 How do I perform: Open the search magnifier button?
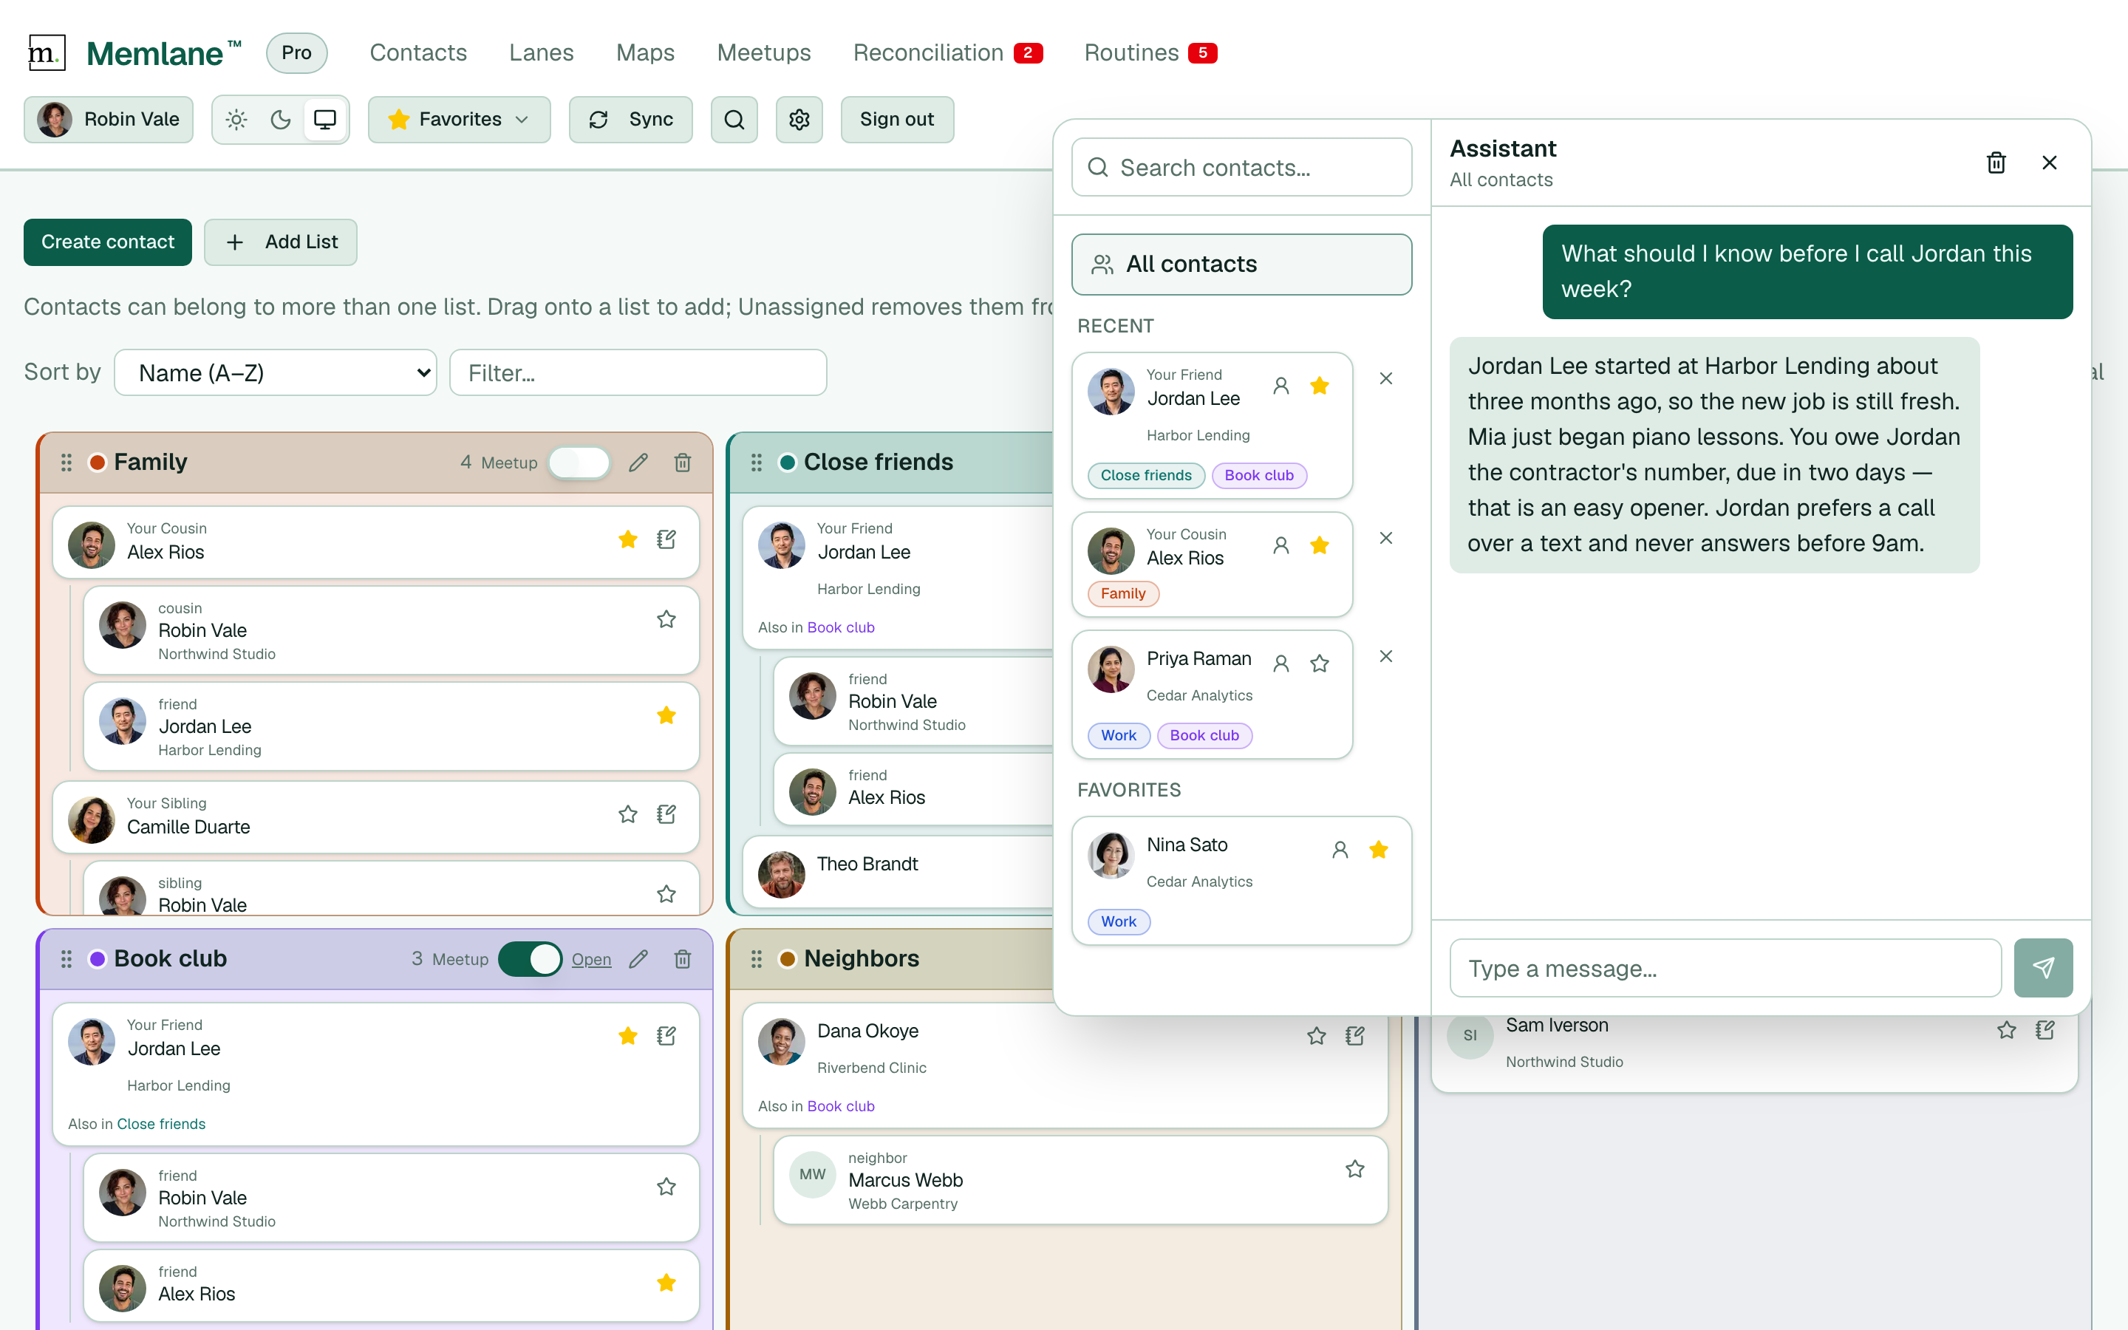pos(734,120)
